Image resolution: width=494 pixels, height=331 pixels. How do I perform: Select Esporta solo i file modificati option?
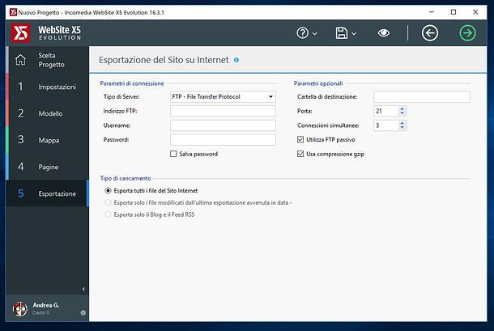tap(108, 202)
